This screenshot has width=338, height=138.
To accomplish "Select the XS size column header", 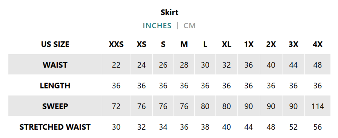I will pos(141,44).
